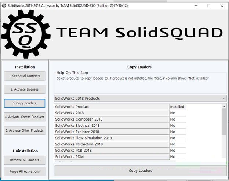Click the gear icon in the title bar
This screenshot has width=229, height=181.
[4, 6]
